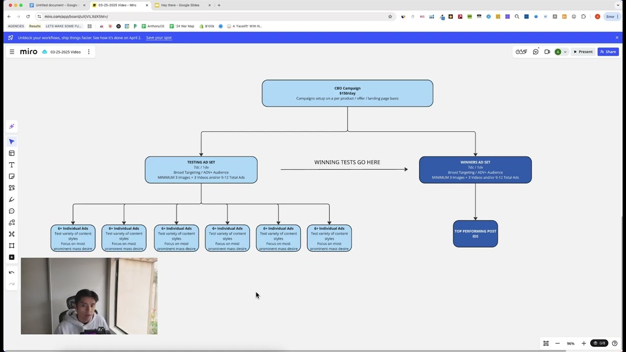This screenshot has height=352, width=626.
Task: Zoom in with the plus button
Action: tap(583, 343)
